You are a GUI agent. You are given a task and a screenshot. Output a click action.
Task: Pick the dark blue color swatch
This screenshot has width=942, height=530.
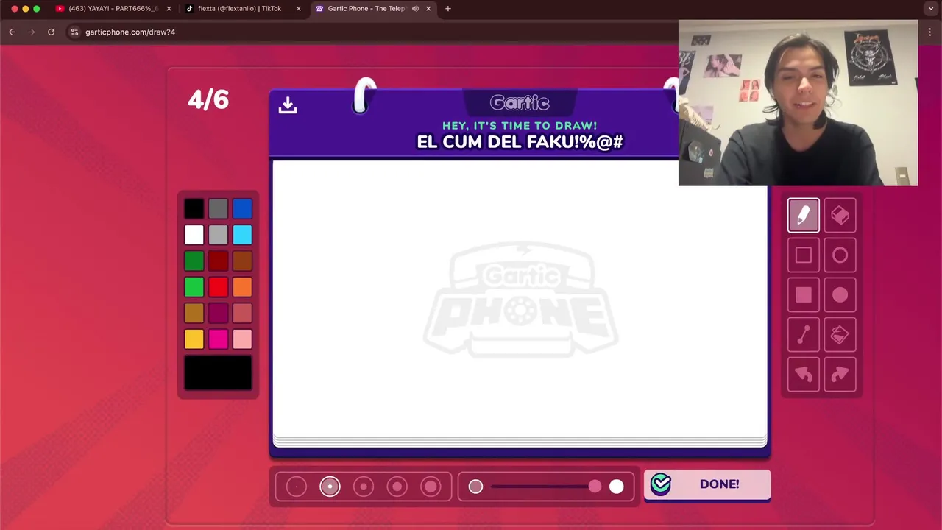tap(242, 209)
